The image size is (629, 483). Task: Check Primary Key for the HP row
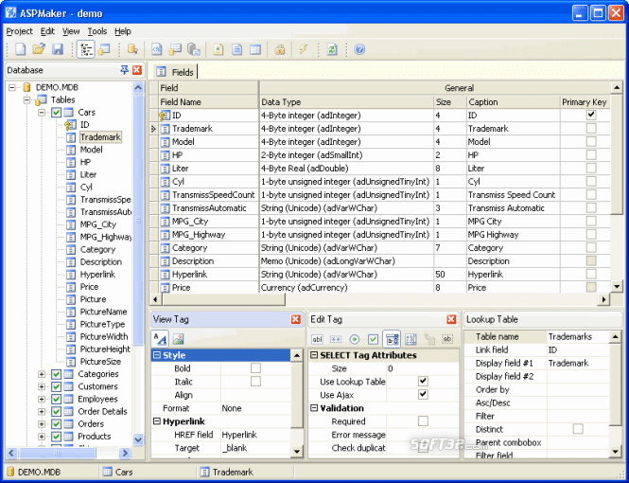(x=591, y=154)
